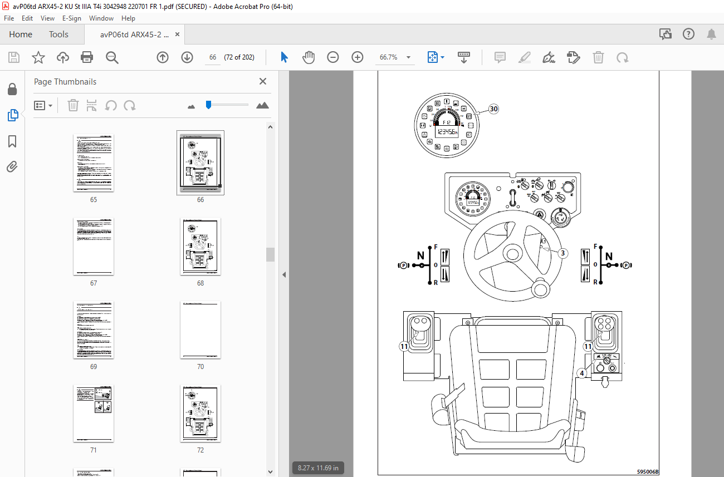Reduce thumbnail size with the small mountain icon
Screen dimensions: 724x477
pos(192,106)
